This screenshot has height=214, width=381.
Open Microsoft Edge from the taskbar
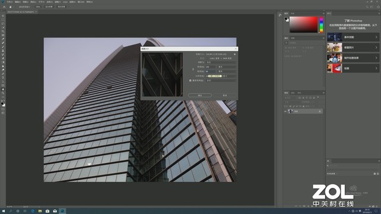[x=33, y=211]
